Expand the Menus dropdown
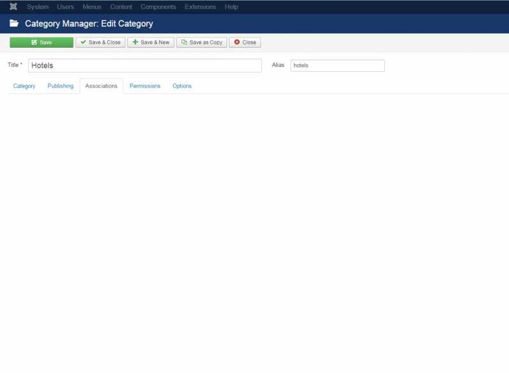Image resolution: width=509 pixels, height=373 pixels. point(92,7)
